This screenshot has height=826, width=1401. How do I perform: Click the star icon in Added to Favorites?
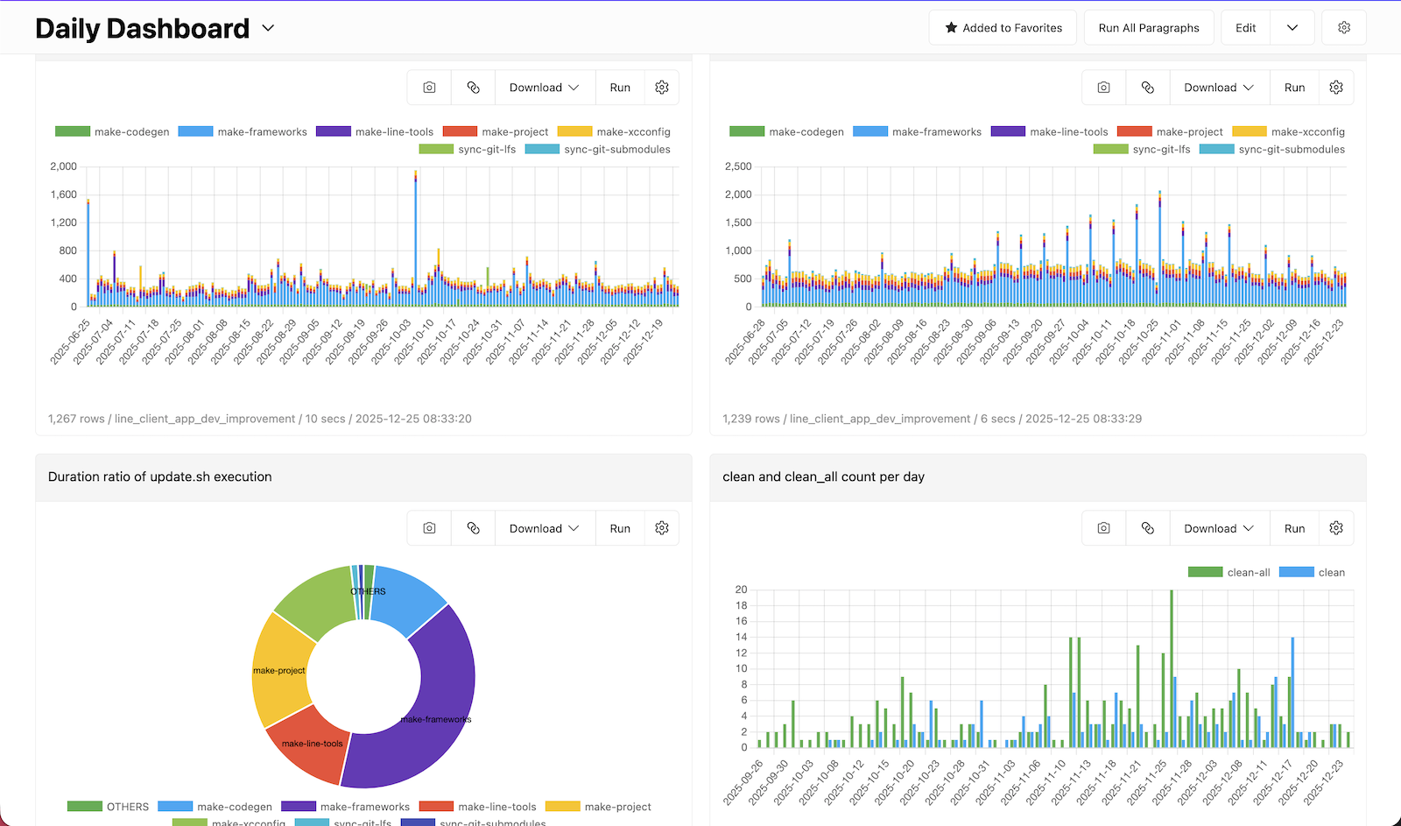point(951,28)
